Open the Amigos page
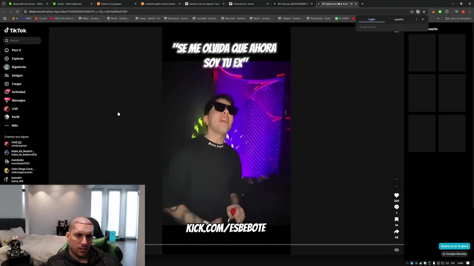The height and width of the screenshot is (266, 474). [x=13, y=75]
